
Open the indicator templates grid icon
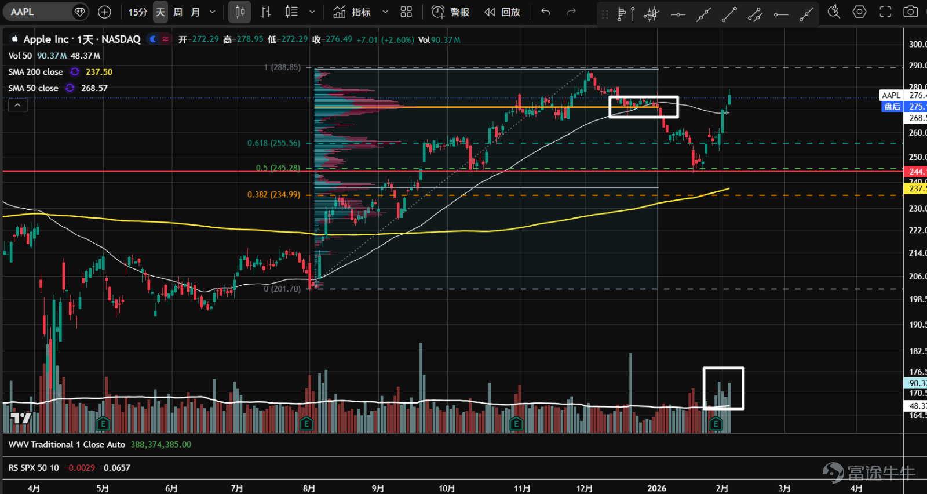pos(406,12)
